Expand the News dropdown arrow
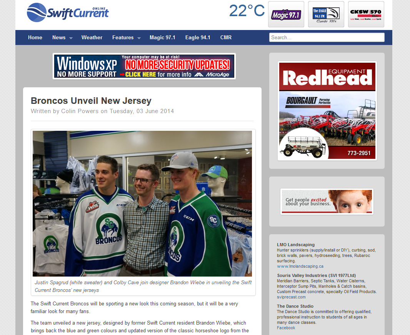 (71, 38)
